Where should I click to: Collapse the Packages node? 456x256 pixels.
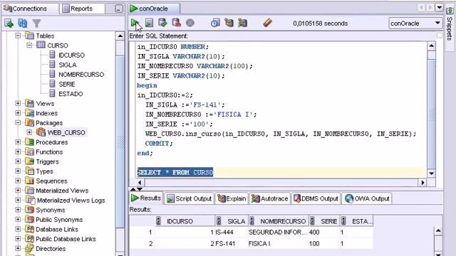[18, 123]
